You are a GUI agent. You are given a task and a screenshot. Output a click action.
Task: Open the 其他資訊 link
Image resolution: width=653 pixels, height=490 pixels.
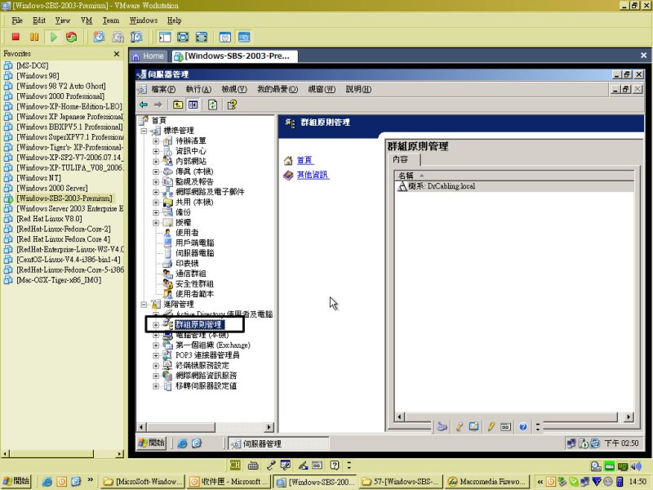tap(313, 175)
